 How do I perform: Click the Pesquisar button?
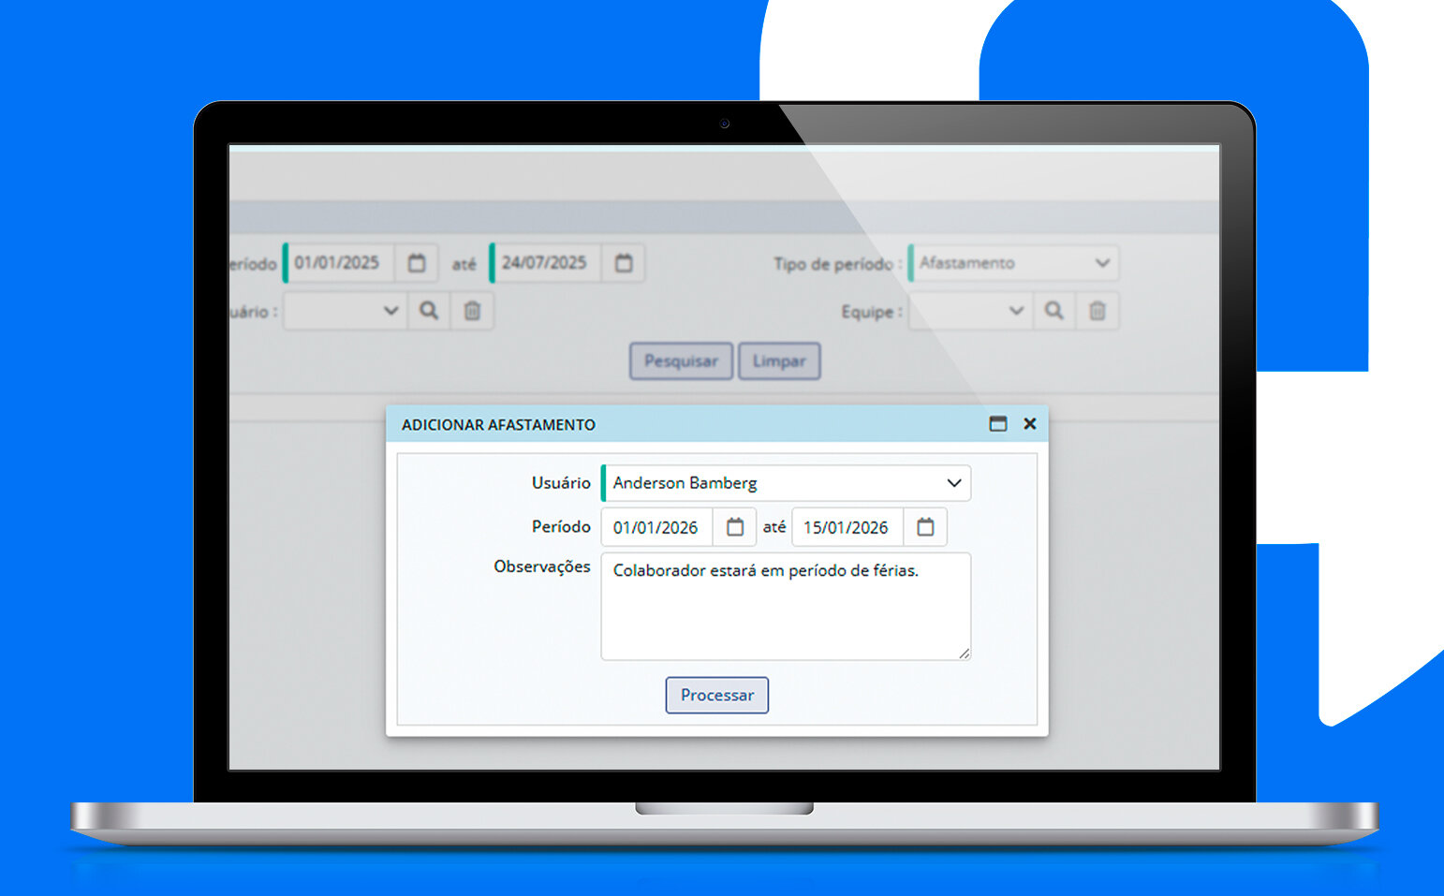681,361
